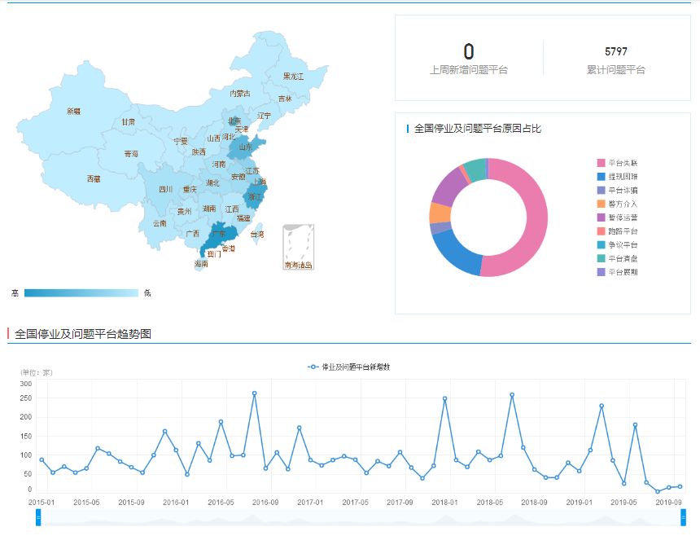Click the high-low map color gradient bar
700x536 pixels.
coord(81,293)
